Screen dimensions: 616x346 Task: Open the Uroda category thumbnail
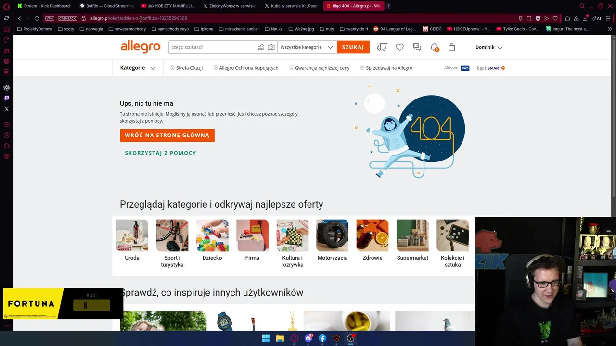(x=132, y=235)
